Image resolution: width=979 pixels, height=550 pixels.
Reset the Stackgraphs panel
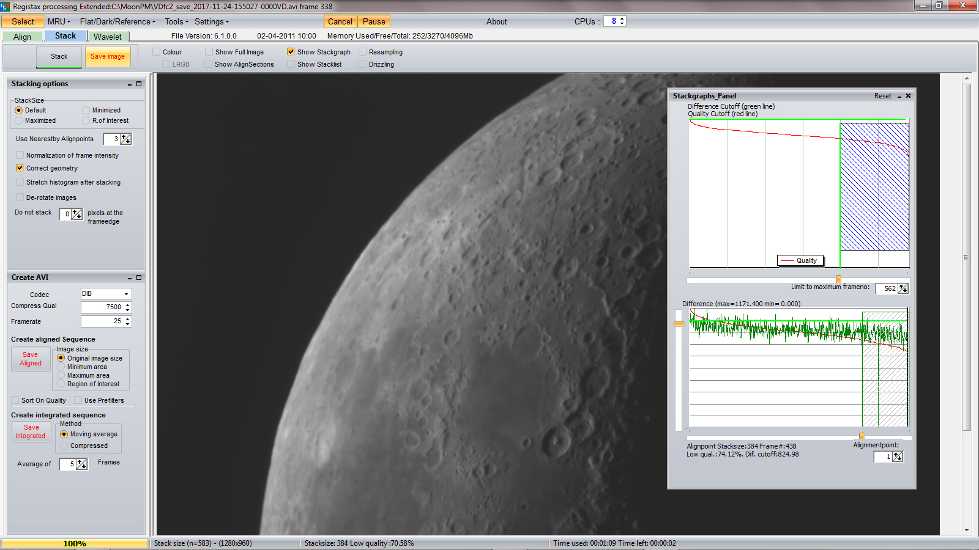[882, 96]
